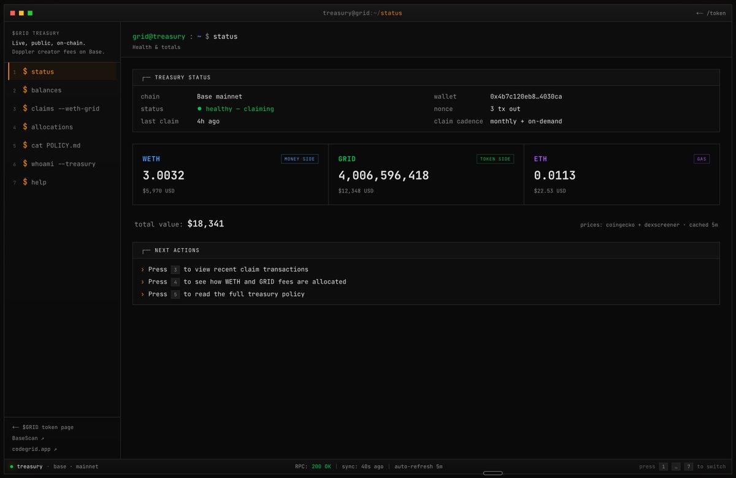The width and height of the screenshot is (736, 478).
Task: Click the WETH balance 3.0032
Action: pos(164,175)
